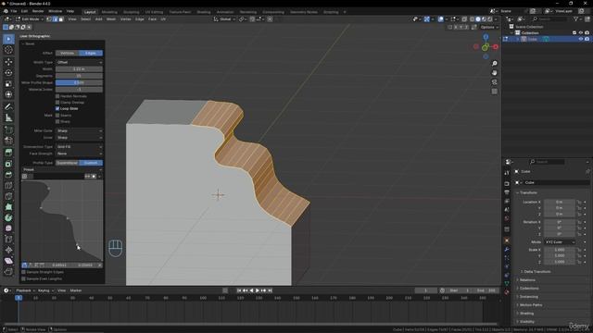Toggle Harden Normals checkbox
Screen dimensions: 593x333
pos(57,96)
